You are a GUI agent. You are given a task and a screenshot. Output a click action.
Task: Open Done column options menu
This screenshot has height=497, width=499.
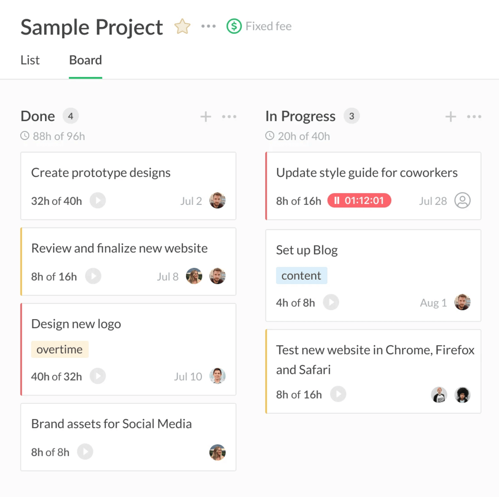(229, 117)
